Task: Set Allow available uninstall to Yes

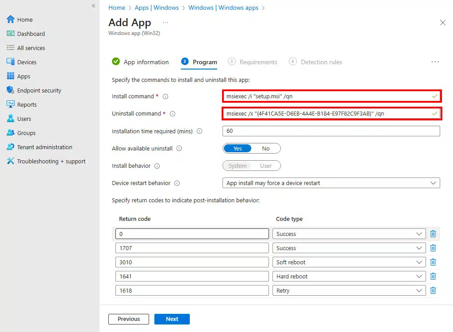Action: point(238,148)
